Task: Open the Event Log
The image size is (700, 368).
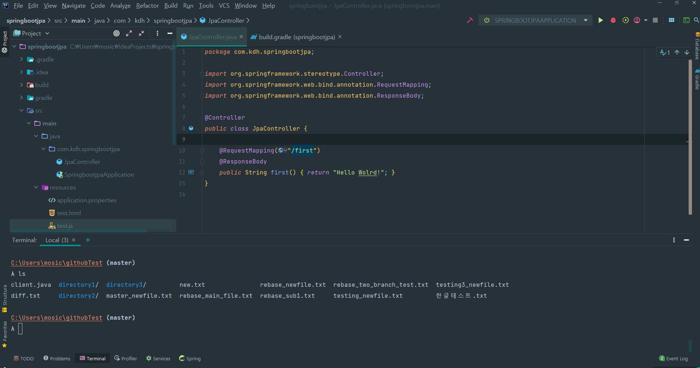Action: 673,358
